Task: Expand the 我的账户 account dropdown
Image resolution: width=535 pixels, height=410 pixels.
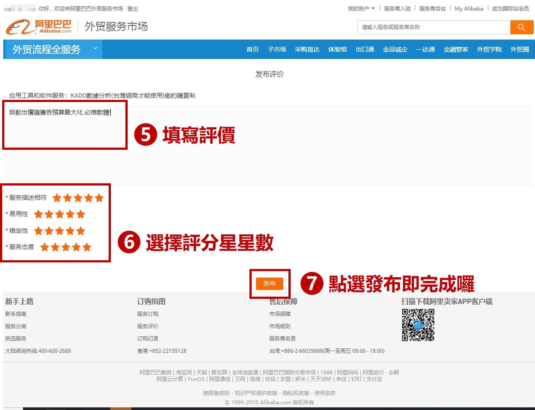Action: coord(361,8)
